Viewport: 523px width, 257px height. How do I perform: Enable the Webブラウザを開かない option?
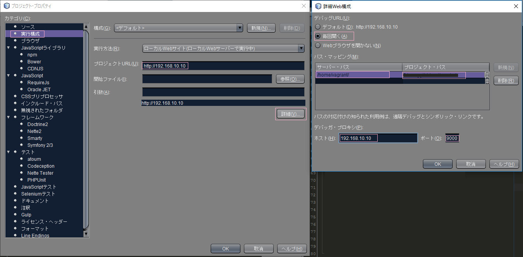point(317,45)
